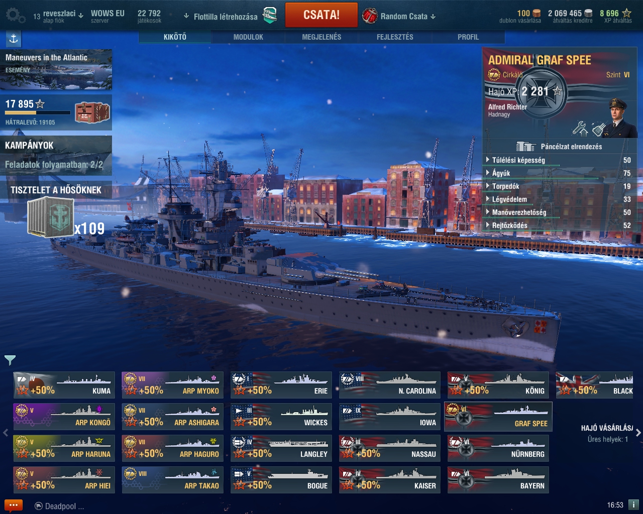Open the settings gear menu
Screen dimensions: 643x514
(x=15, y=16)
